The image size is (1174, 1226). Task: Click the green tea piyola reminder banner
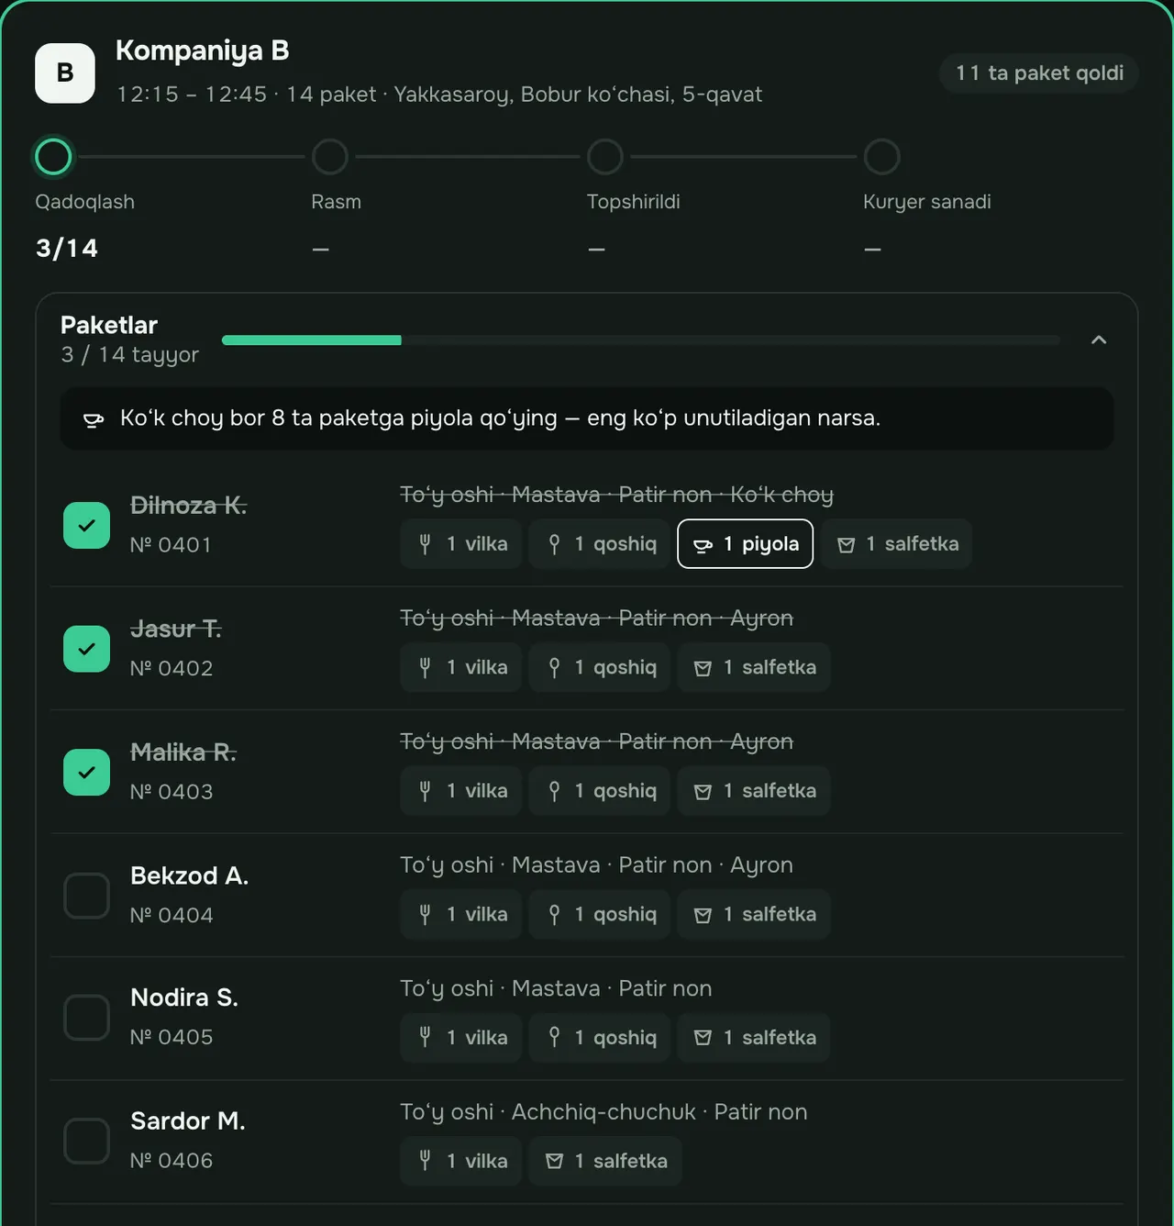pyautogui.click(x=587, y=418)
